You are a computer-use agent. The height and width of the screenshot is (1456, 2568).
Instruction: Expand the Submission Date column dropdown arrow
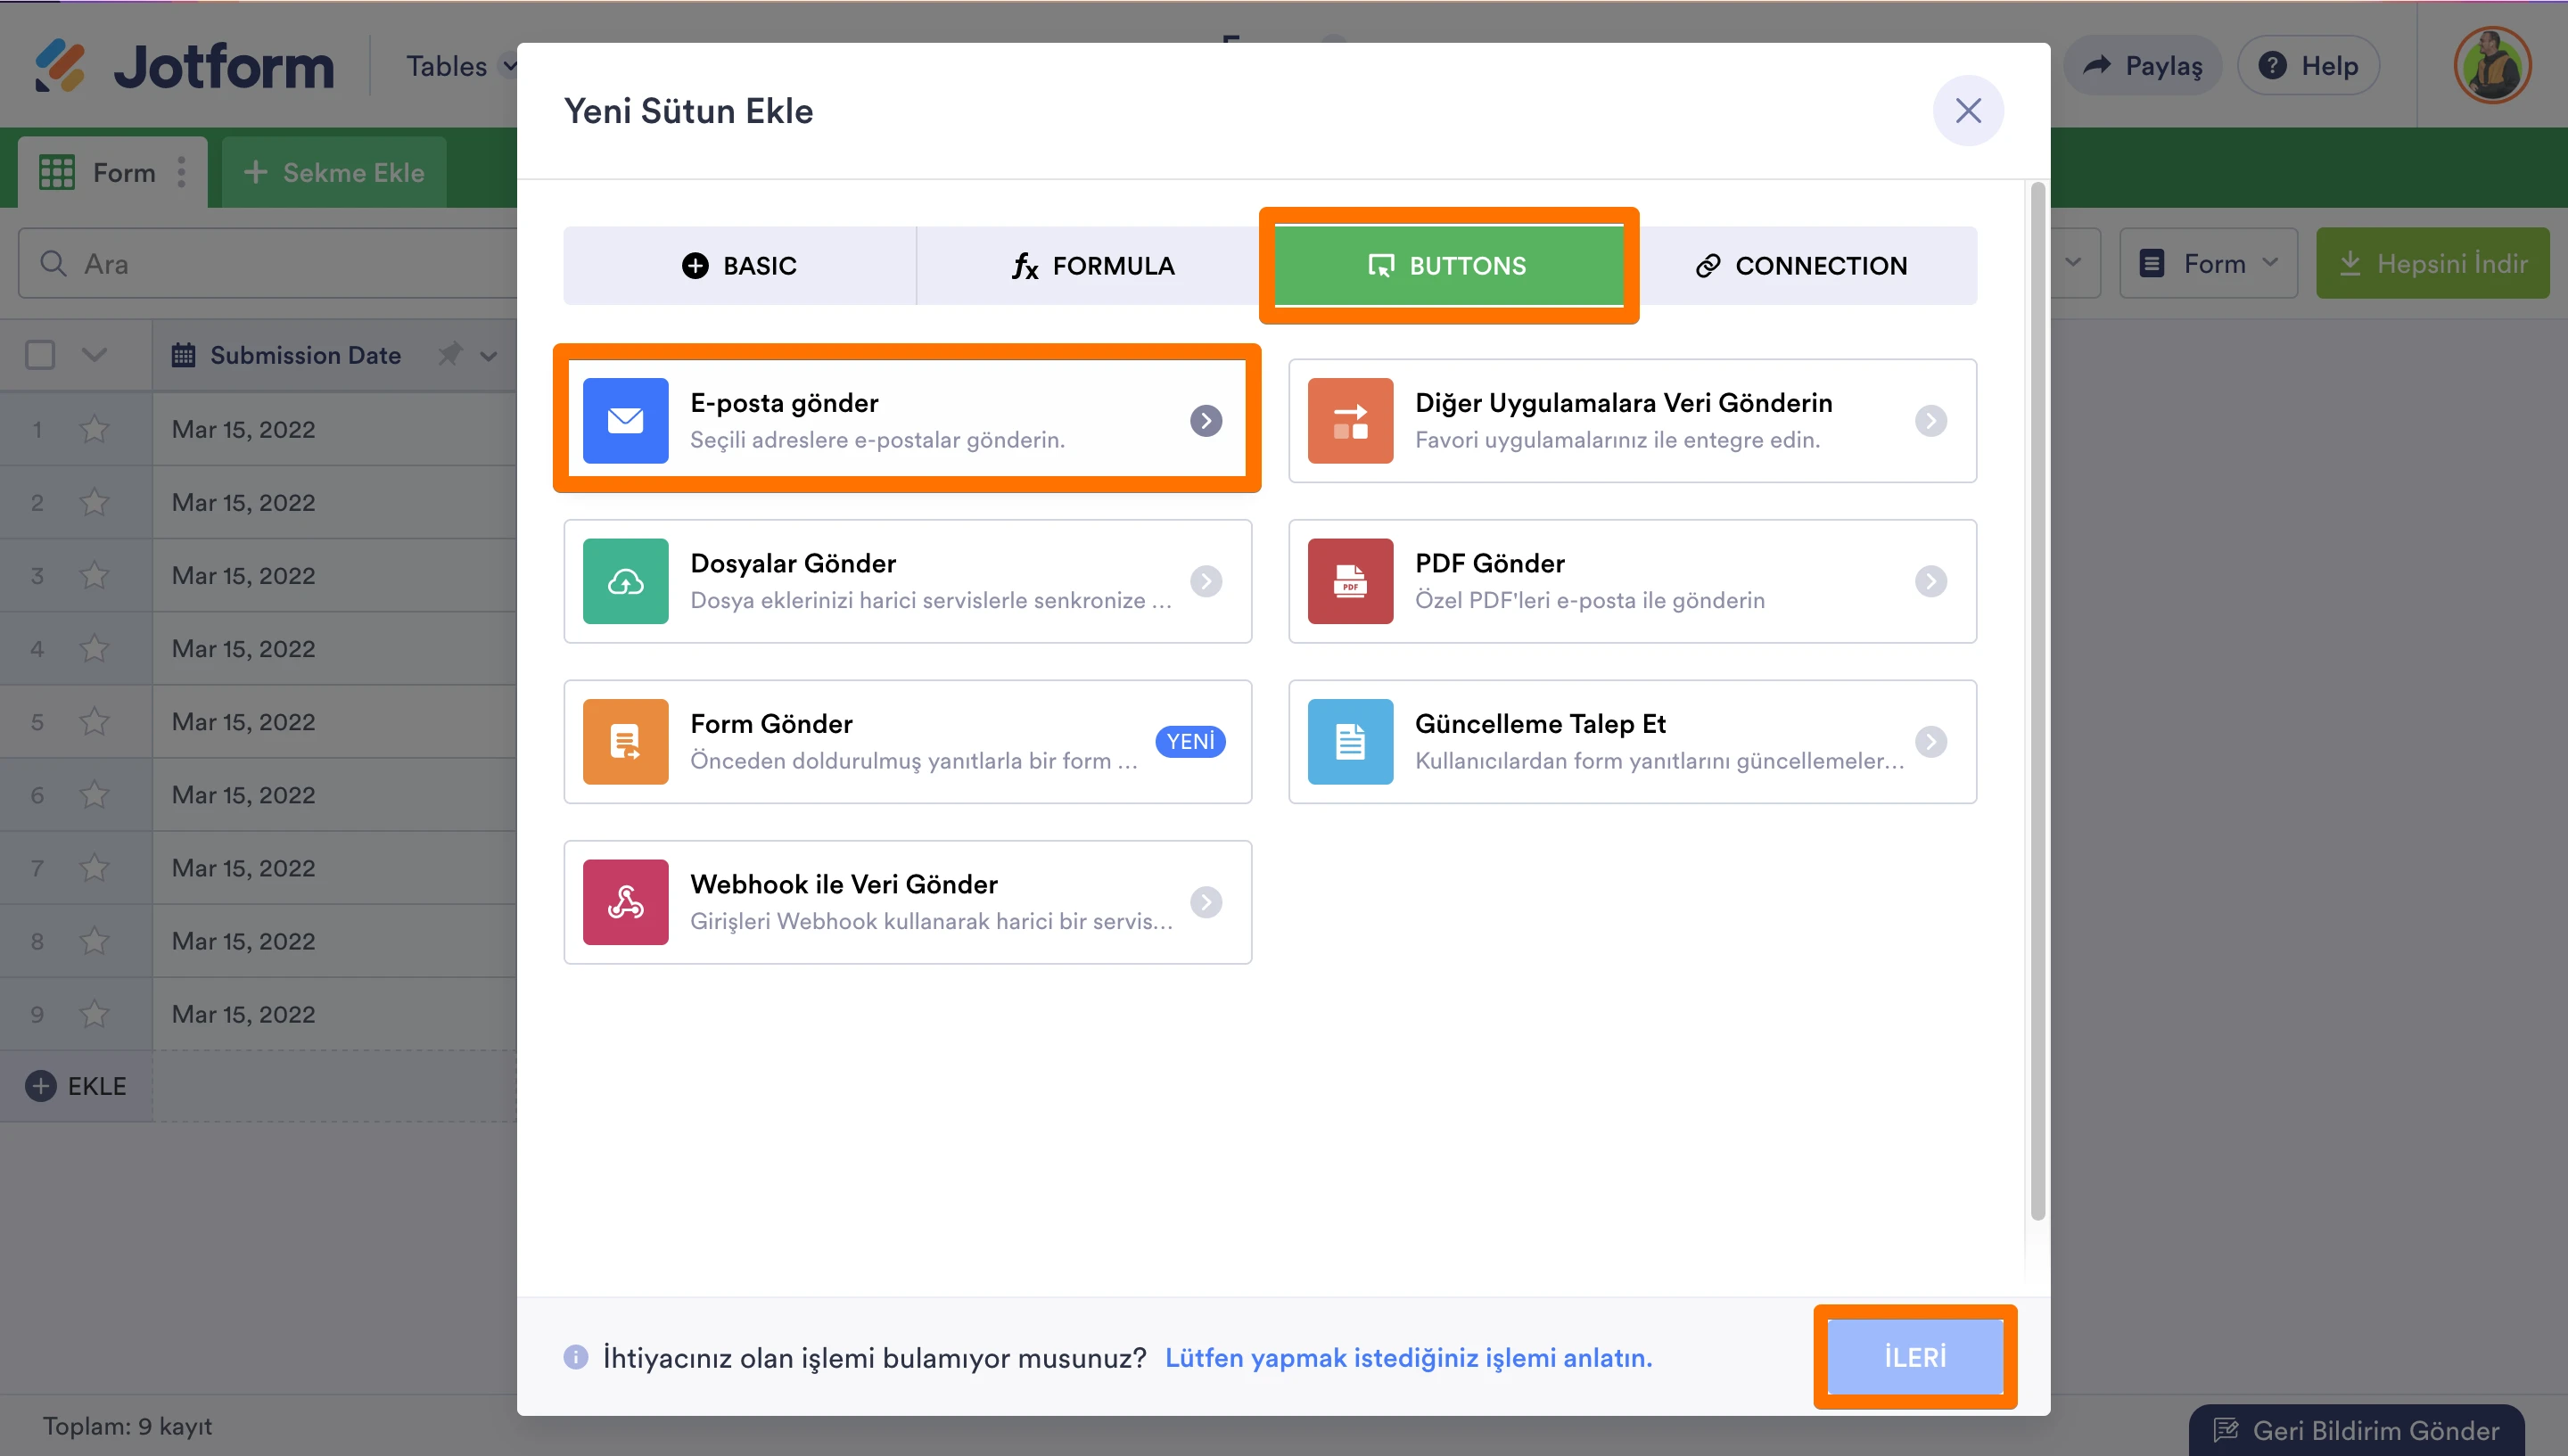[489, 356]
